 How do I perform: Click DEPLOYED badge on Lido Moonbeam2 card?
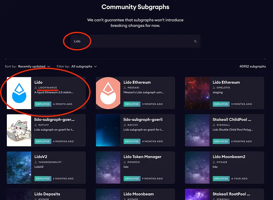221,178
